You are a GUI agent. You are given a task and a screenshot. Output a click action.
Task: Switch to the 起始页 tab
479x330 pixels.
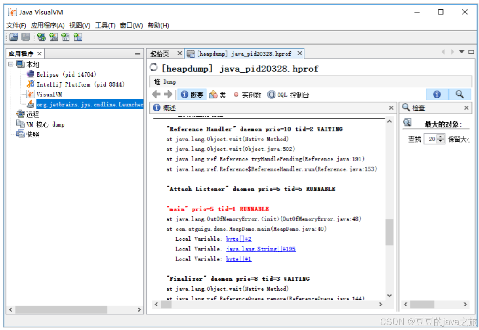point(159,54)
